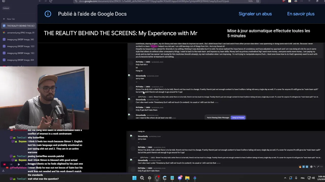
Task: Open Windows taskbar Search
Action: (x=142, y=178)
